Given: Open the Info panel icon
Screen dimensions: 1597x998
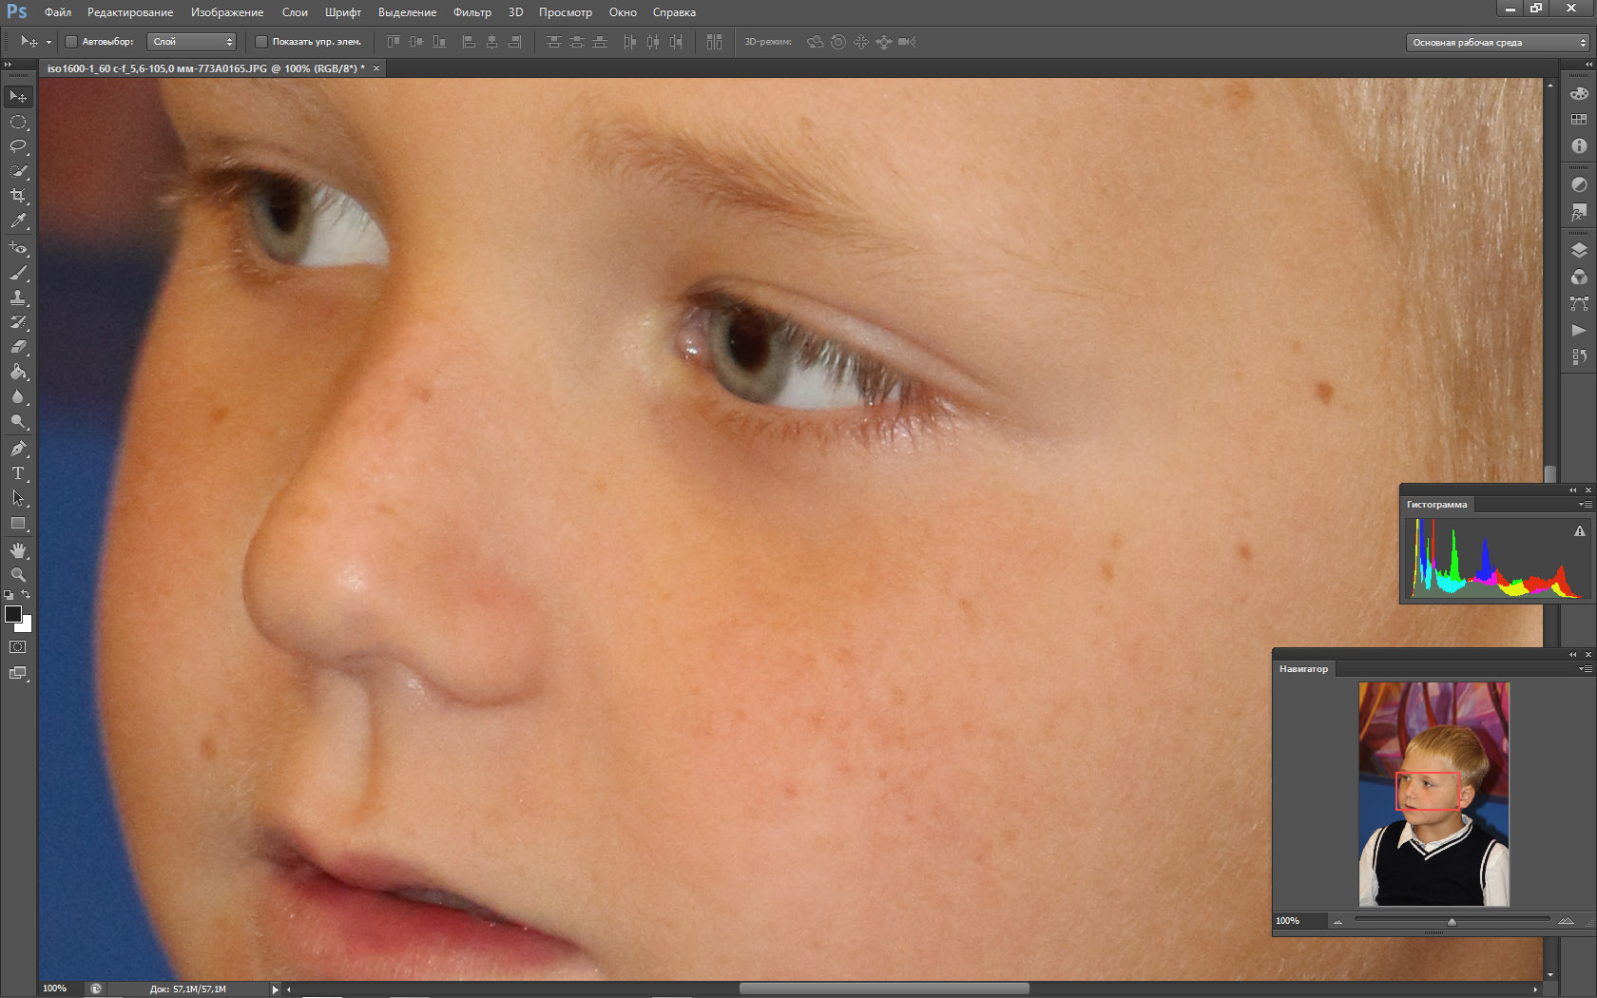Looking at the screenshot, I should pyautogui.click(x=1579, y=146).
